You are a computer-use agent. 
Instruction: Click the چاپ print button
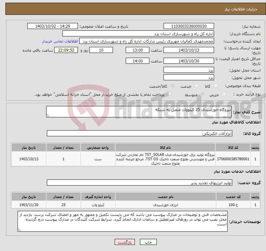click(x=148, y=242)
